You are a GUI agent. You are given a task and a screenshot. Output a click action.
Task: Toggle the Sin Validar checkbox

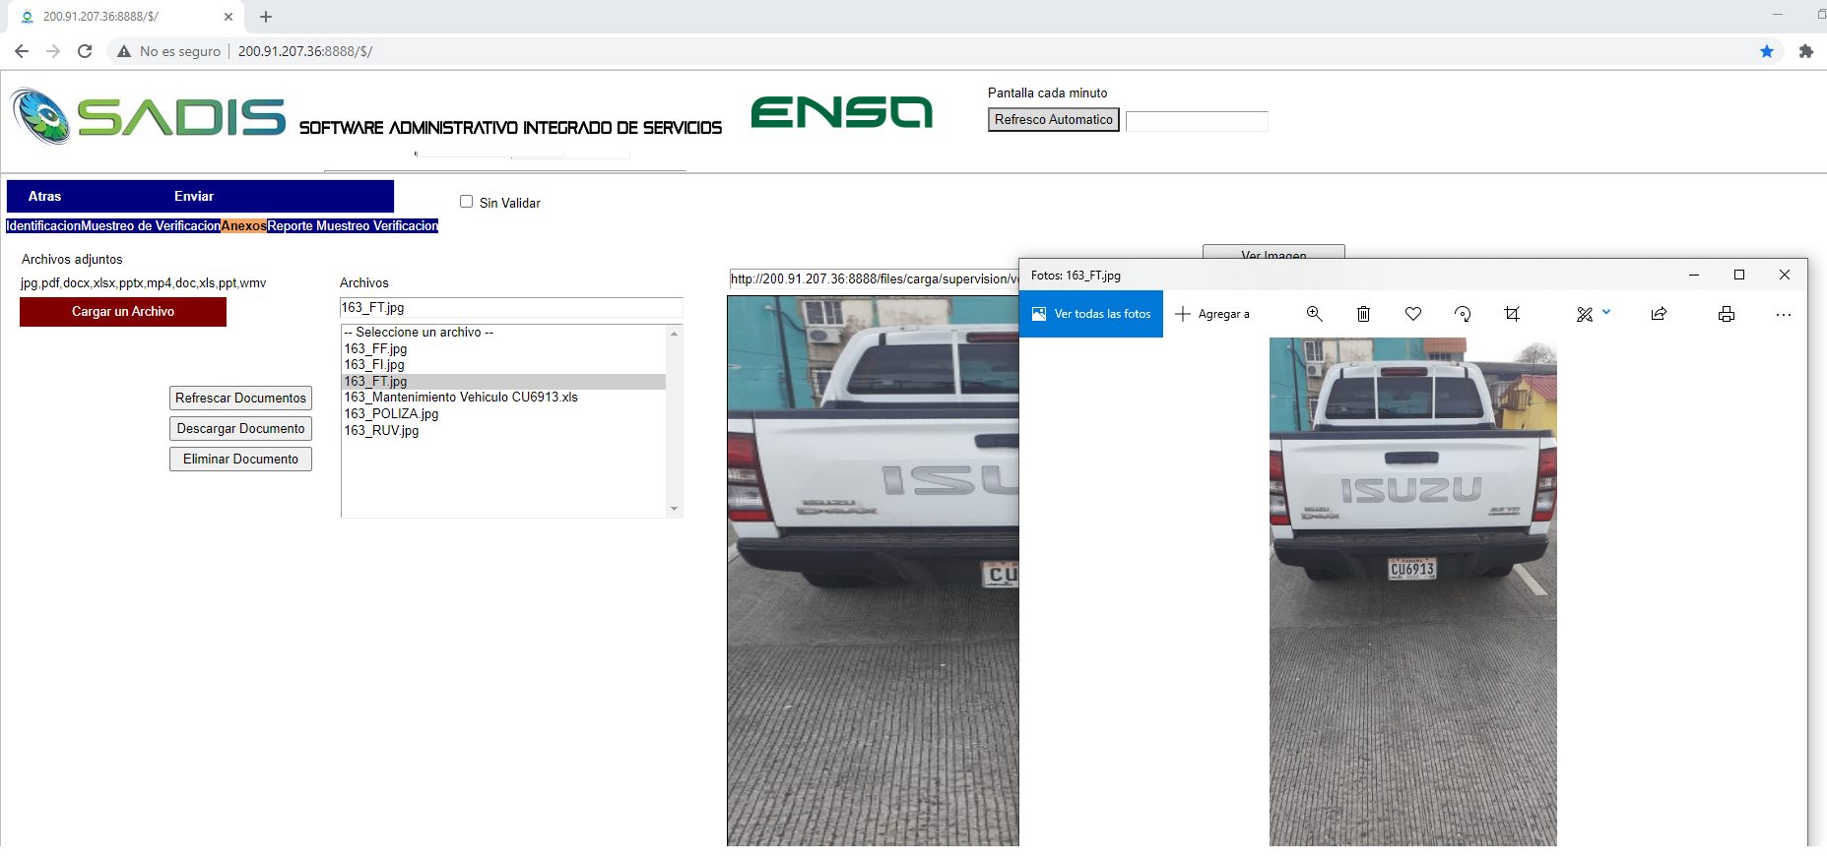466,202
